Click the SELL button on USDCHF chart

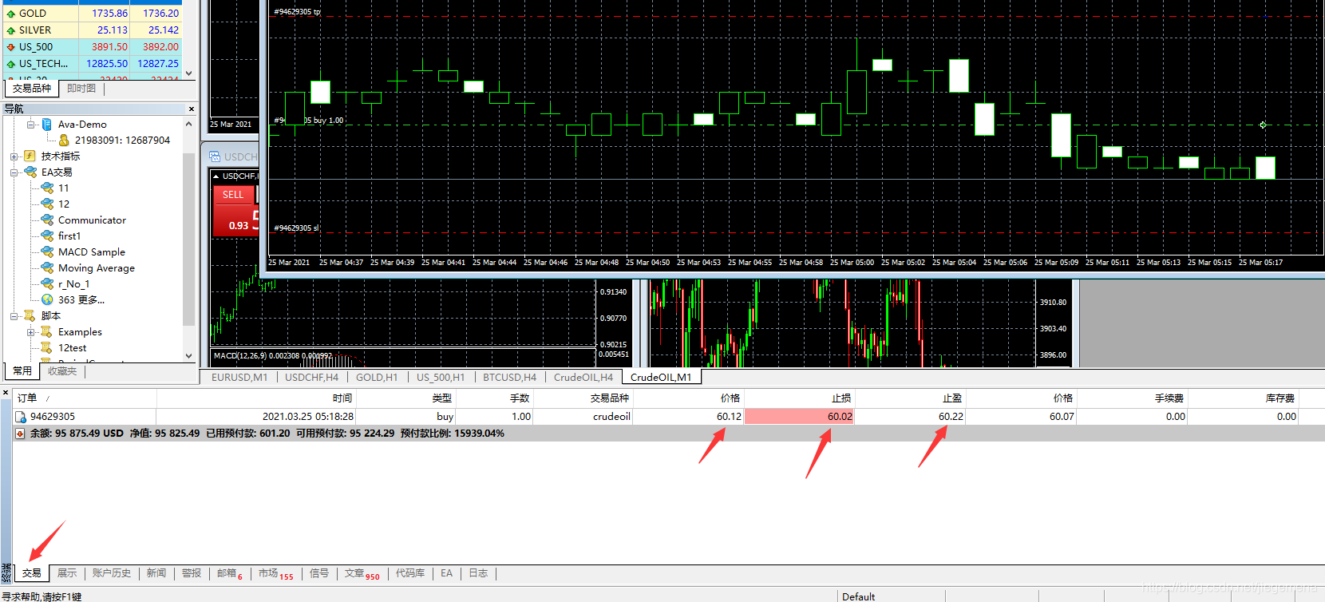point(233,195)
